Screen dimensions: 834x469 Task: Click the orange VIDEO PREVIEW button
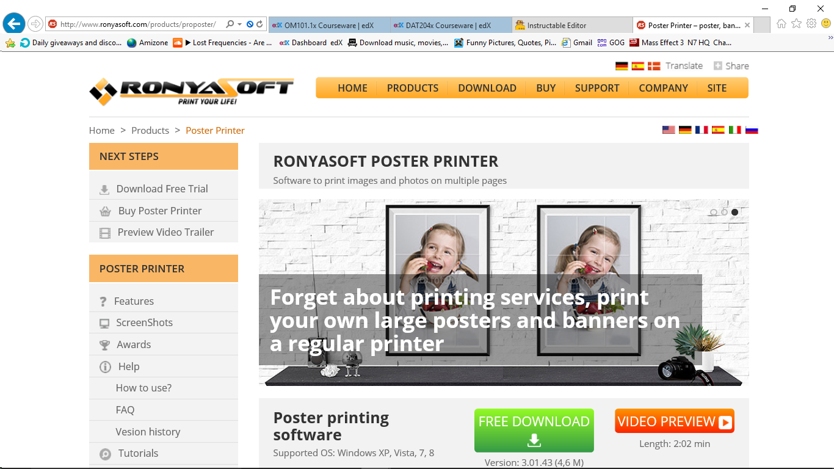pos(675,421)
